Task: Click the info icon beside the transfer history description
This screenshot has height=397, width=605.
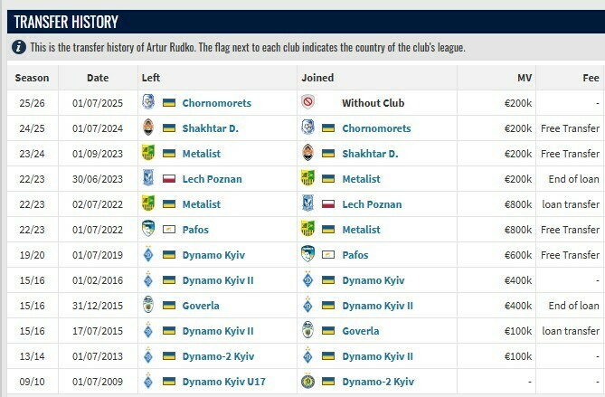Action: pos(18,47)
